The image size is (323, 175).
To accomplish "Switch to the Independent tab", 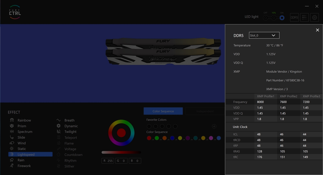I will (205, 111).
